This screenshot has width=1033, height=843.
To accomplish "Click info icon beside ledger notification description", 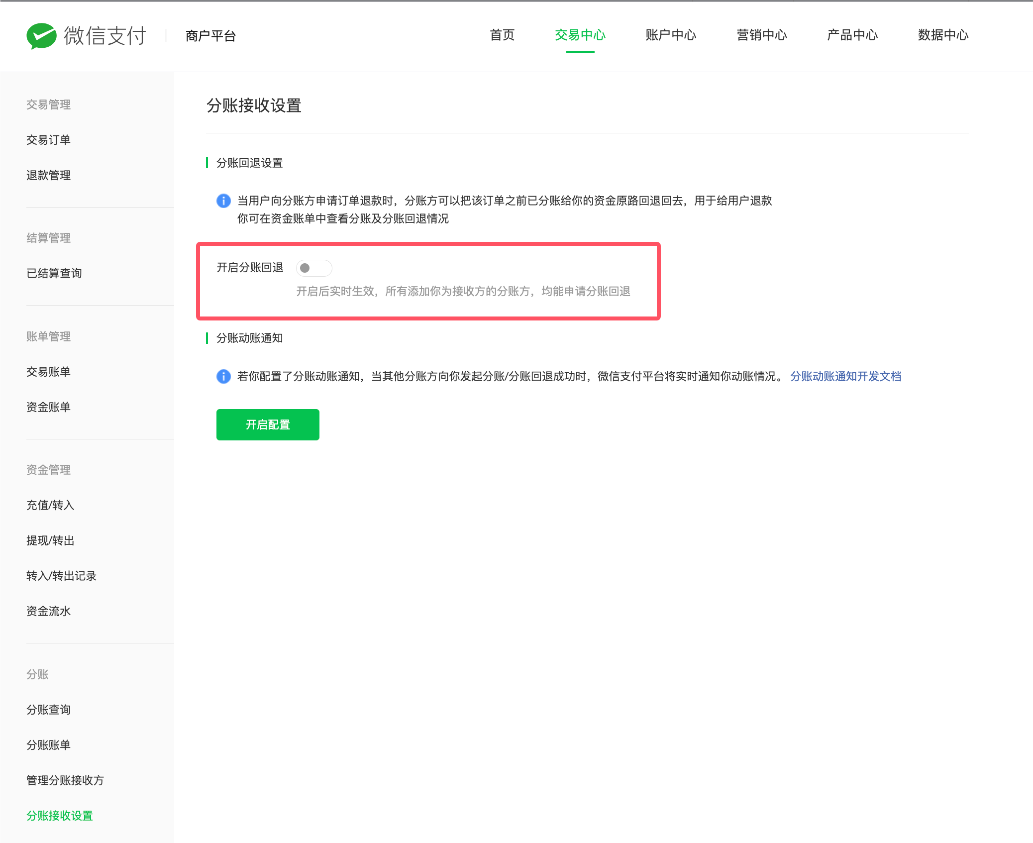I will point(223,376).
